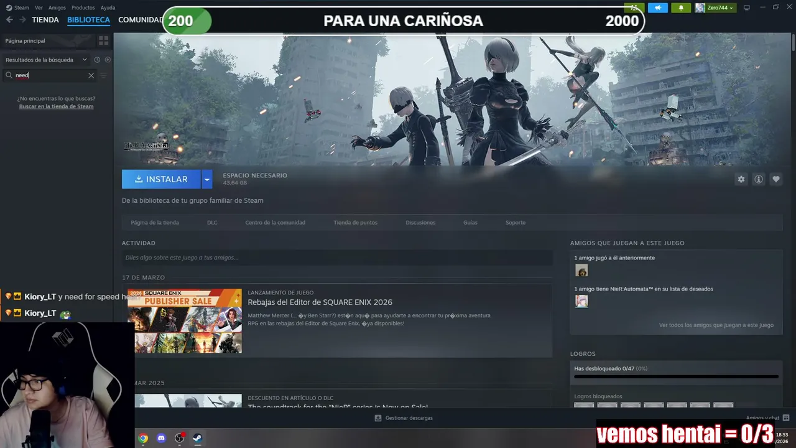Open the Productos menu

[83, 7]
